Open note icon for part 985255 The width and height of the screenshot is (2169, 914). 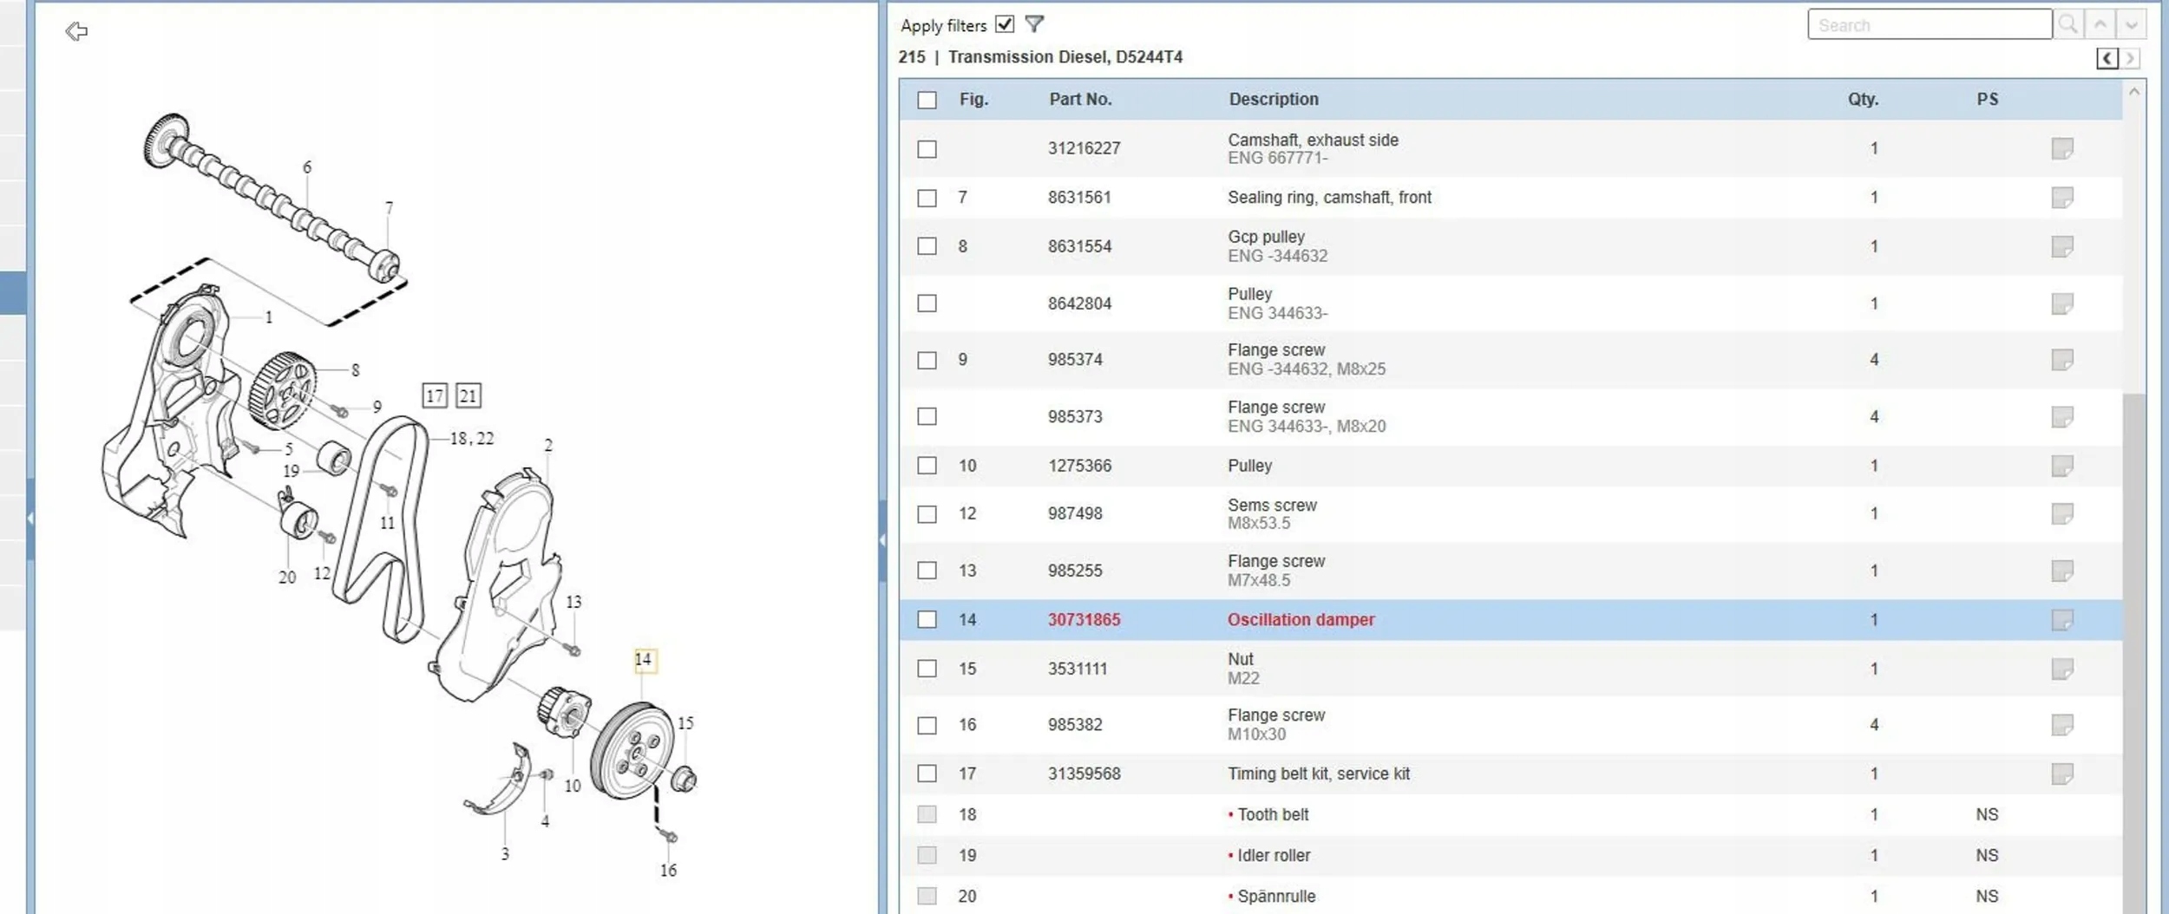tap(2062, 571)
